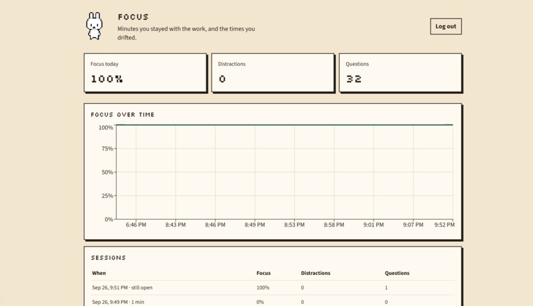Click the green focus line in chart
Viewport: 533px width, 306px height.
pyautogui.click(x=284, y=125)
